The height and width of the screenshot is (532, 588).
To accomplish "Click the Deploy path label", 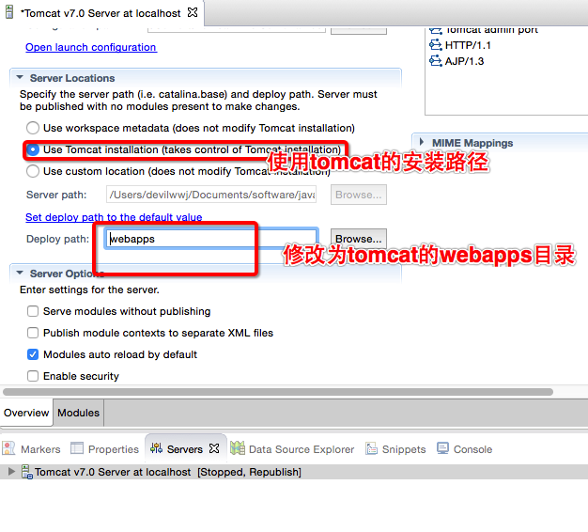I will [x=57, y=239].
